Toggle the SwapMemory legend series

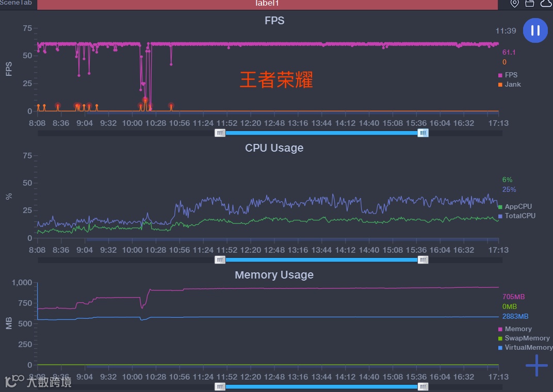[x=524, y=338]
